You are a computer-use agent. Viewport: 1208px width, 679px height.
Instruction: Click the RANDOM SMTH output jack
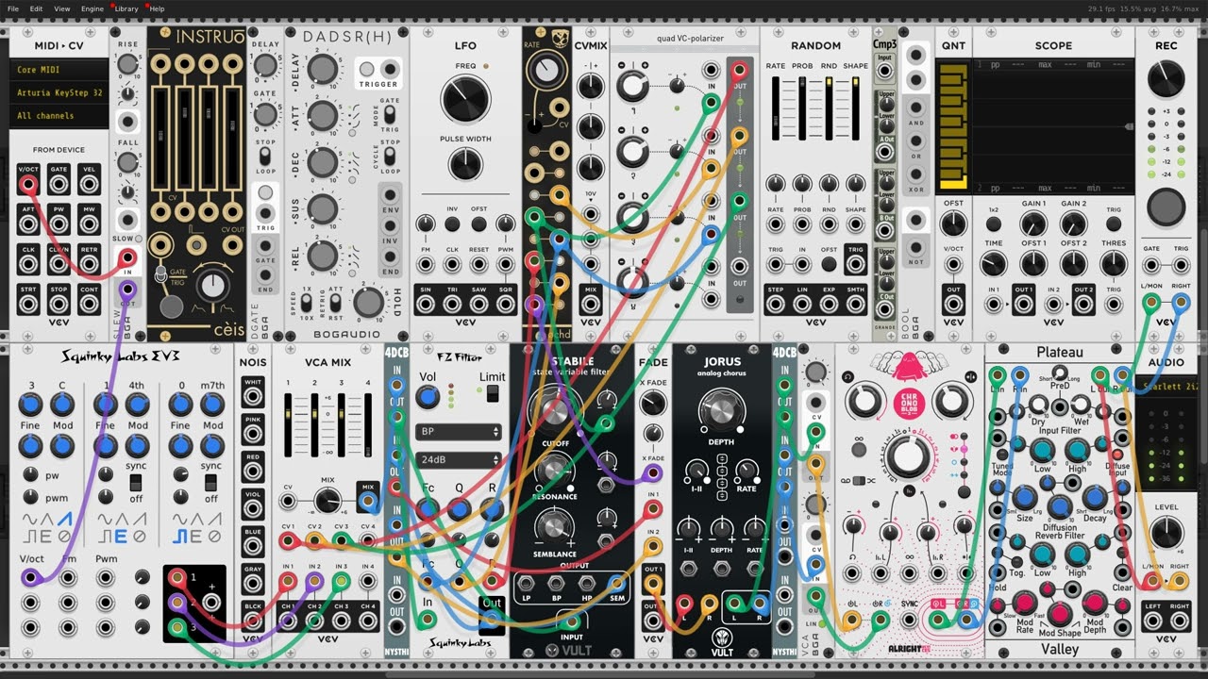coord(856,305)
